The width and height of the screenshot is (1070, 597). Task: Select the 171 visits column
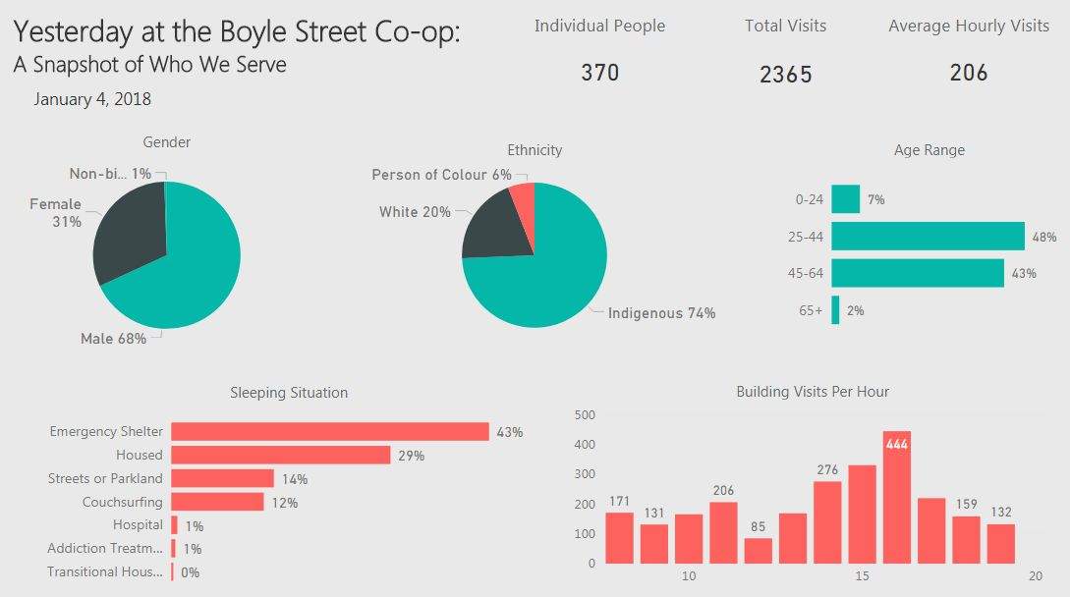pos(620,538)
